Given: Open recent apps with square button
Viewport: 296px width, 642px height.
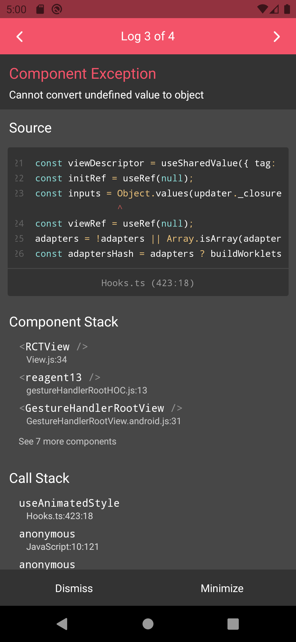Looking at the screenshot, I should (x=233, y=624).
